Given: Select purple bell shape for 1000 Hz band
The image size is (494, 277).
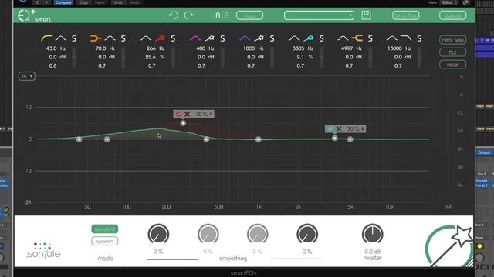Looking at the screenshot, I should 245,38.
